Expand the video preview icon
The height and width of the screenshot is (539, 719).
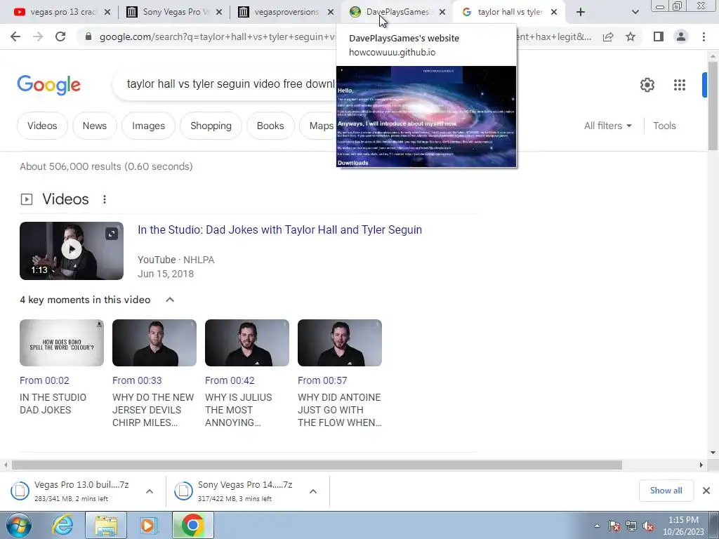coord(112,234)
